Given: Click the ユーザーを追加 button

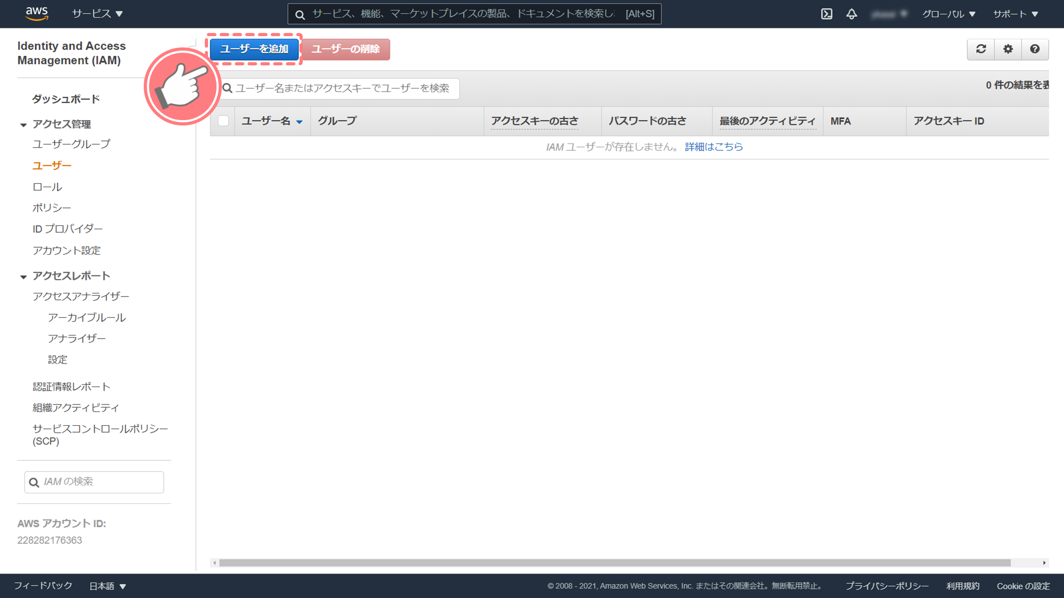Looking at the screenshot, I should (254, 49).
